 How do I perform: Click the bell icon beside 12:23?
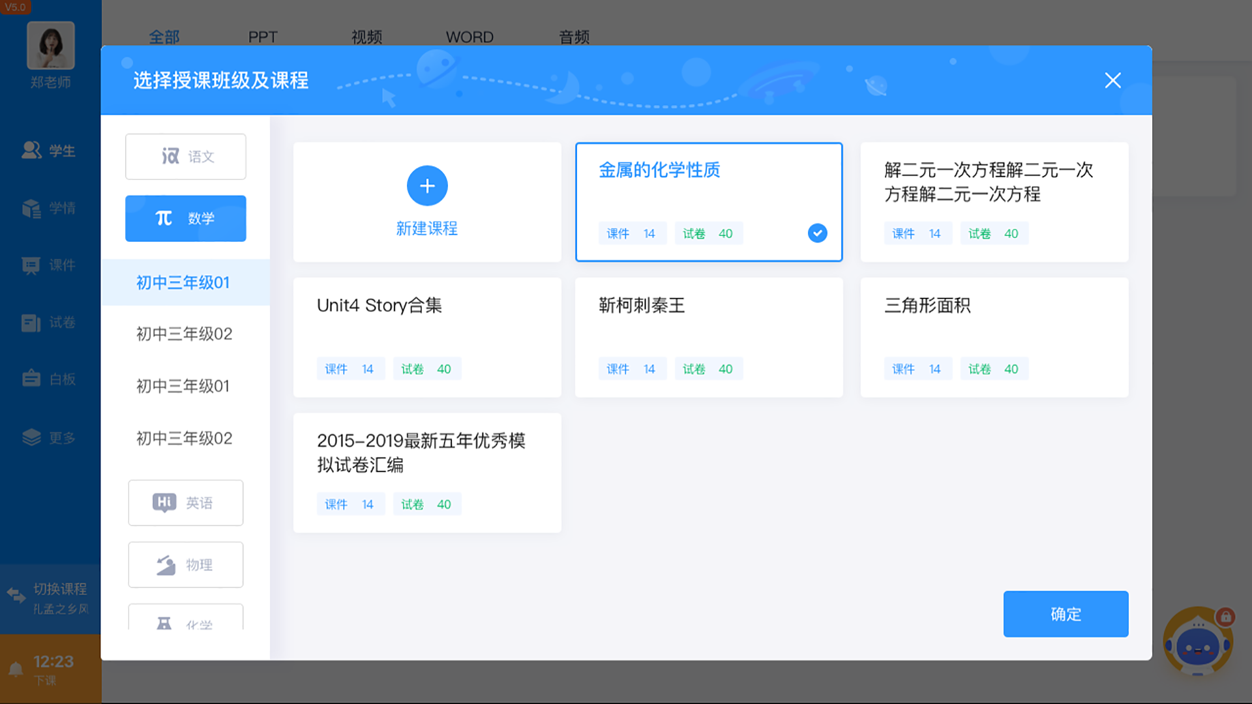(16, 669)
